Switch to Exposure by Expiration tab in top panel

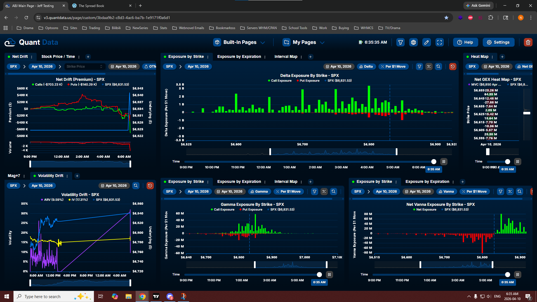(239, 56)
